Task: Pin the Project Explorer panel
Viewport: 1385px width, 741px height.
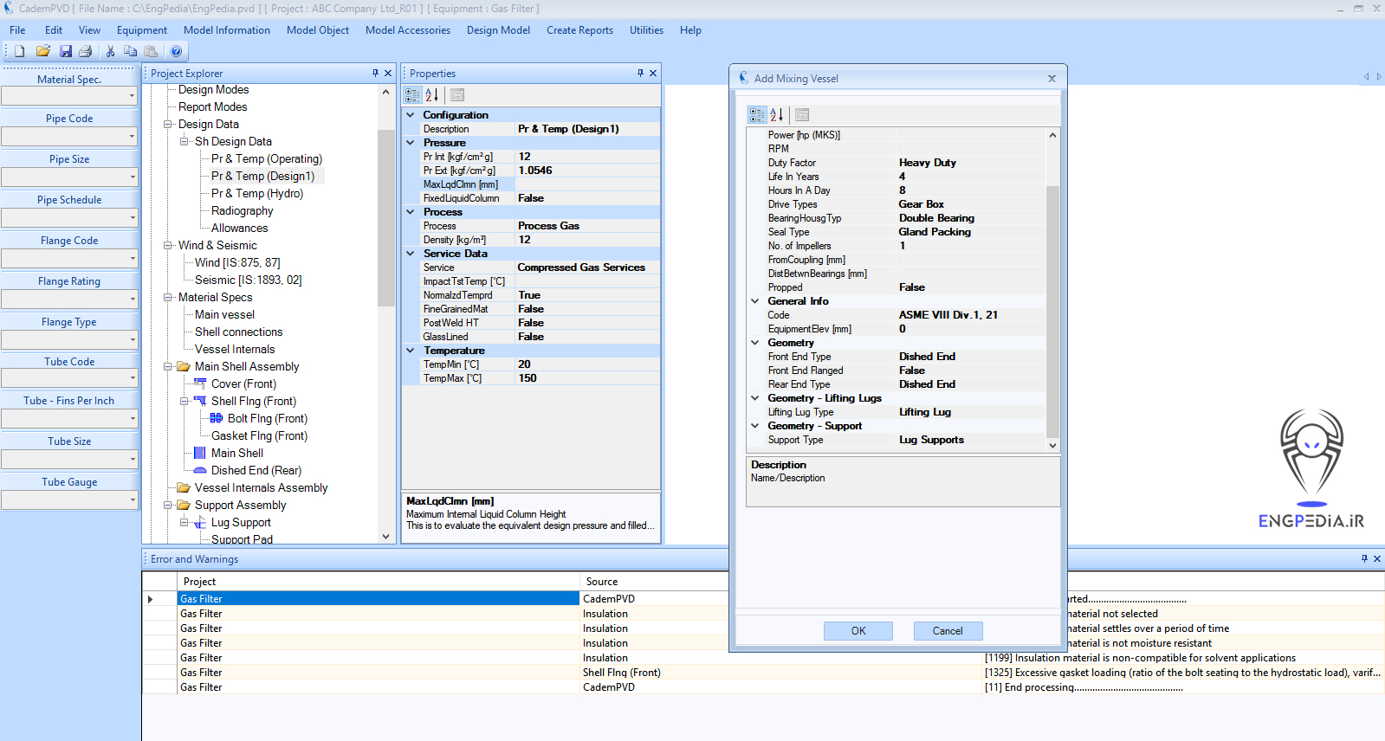Action: click(375, 74)
